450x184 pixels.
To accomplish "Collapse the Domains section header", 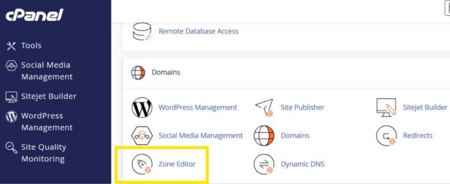I will [166, 72].
